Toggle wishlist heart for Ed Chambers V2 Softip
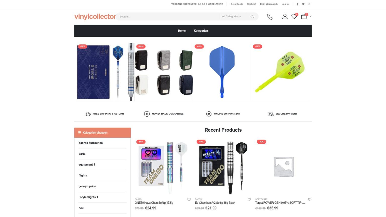386x217 pixels. pyautogui.click(x=249, y=199)
